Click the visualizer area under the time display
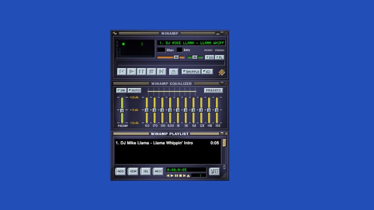The image size is (374, 210). click(x=137, y=52)
